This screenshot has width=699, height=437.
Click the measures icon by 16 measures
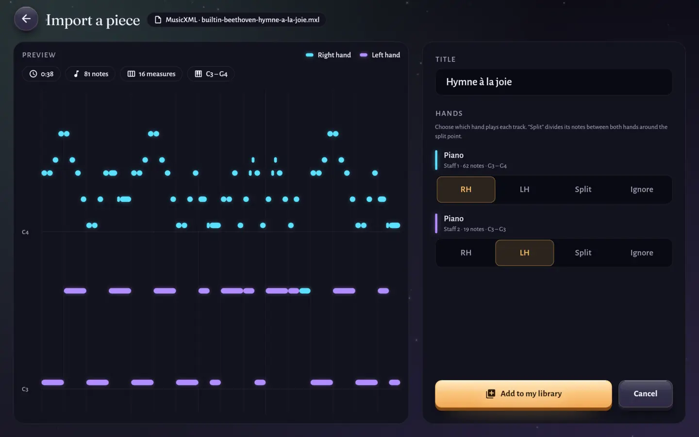coord(131,74)
